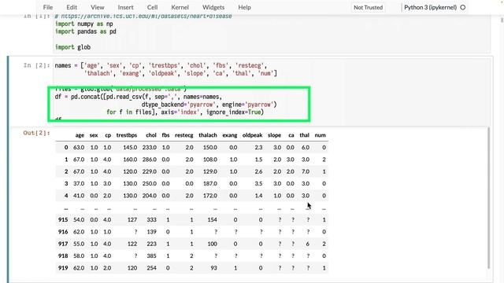Open the View menu

point(97,7)
